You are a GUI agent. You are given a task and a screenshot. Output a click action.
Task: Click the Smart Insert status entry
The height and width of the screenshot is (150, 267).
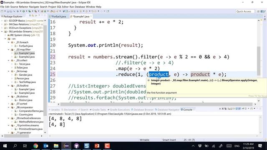click(169, 140)
